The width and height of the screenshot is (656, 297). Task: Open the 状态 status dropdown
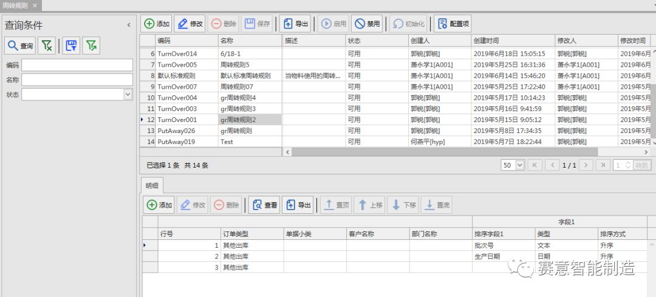128,94
